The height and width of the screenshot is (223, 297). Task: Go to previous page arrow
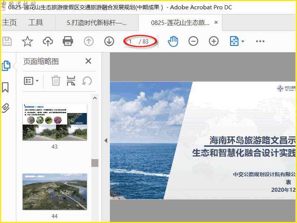coord(89,41)
